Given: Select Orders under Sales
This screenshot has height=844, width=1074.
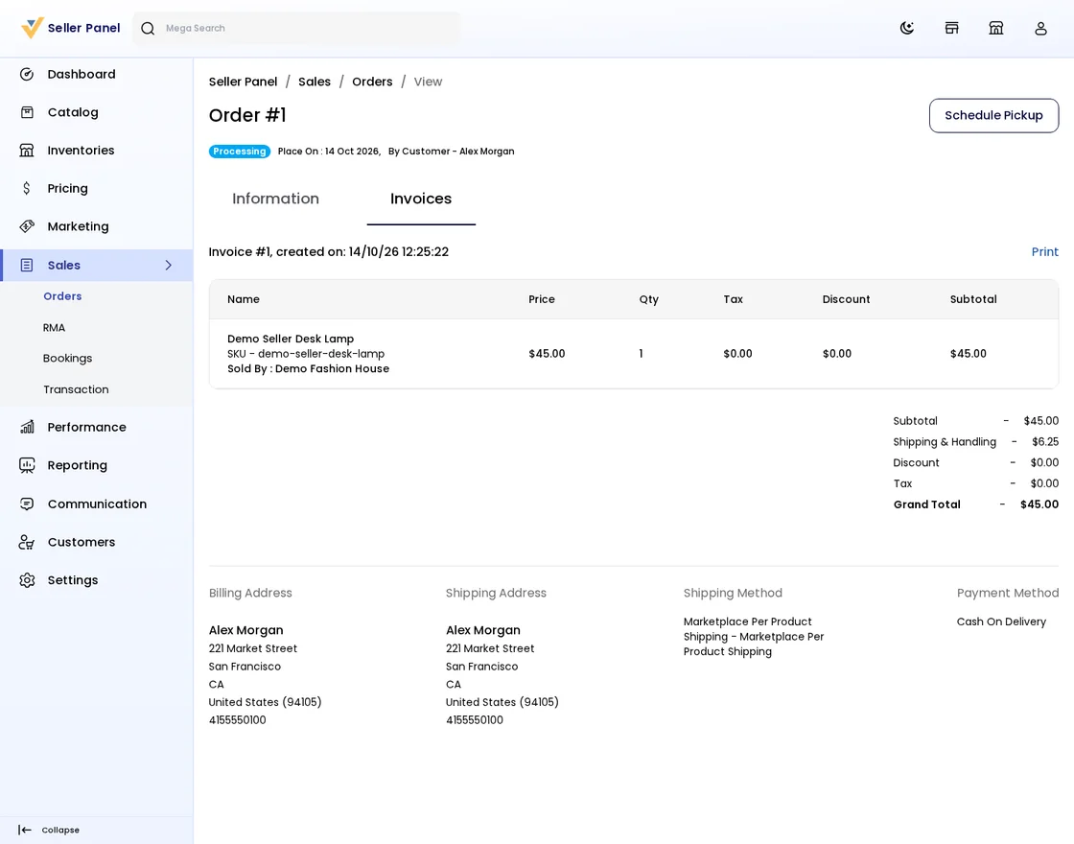Looking at the screenshot, I should (62, 296).
